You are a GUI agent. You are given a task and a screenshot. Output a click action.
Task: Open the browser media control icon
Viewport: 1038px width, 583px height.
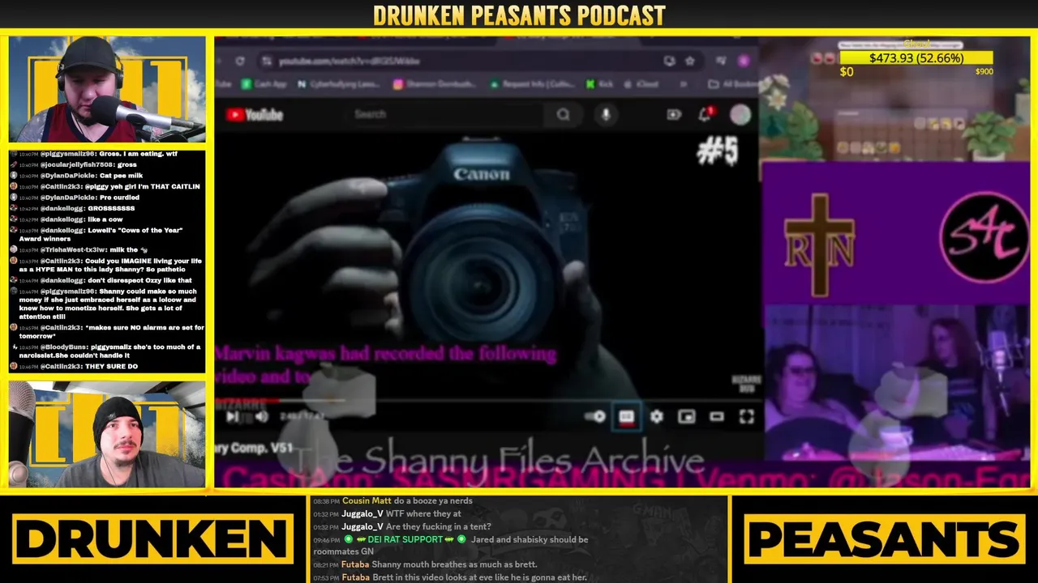point(721,61)
